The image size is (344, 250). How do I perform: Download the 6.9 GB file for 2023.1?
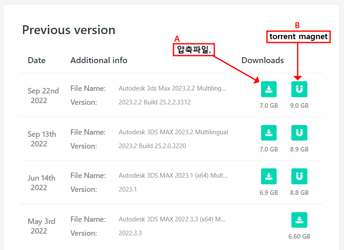tap(269, 176)
